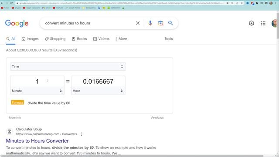Image resolution: width=279 pixels, height=157 pixels.
Task: Click the Chrome profile avatar in toolbar
Action: (271, 3)
